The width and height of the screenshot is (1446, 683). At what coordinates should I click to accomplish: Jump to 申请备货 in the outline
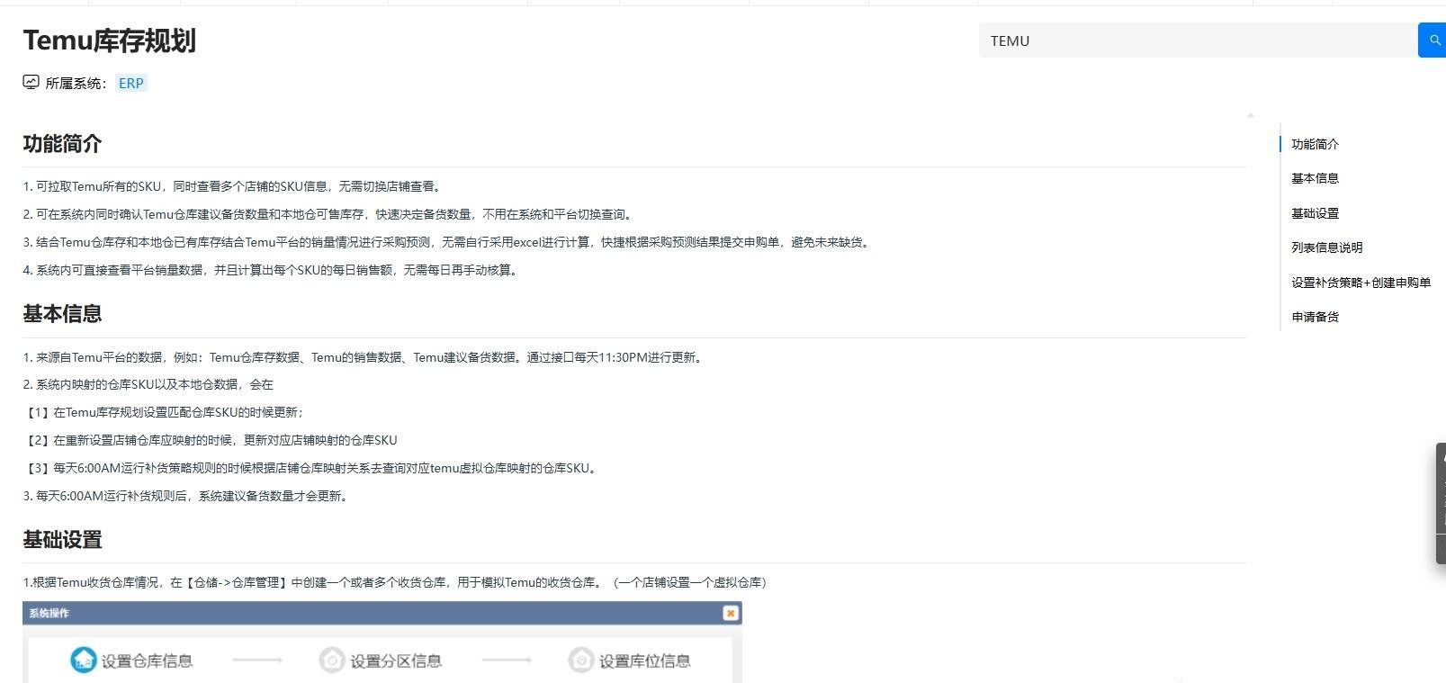click(x=1315, y=317)
